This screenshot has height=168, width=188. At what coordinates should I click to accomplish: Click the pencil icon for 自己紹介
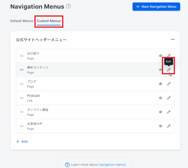pyautogui.click(x=169, y=56)
